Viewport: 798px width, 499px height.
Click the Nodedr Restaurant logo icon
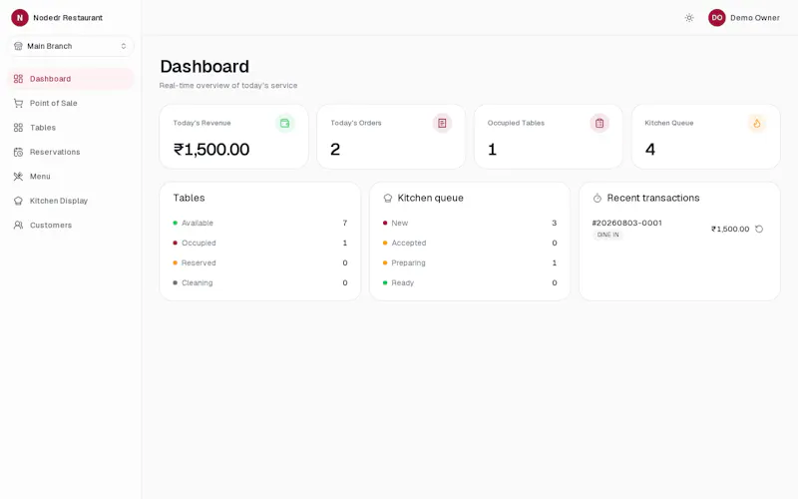coord(20,18)
